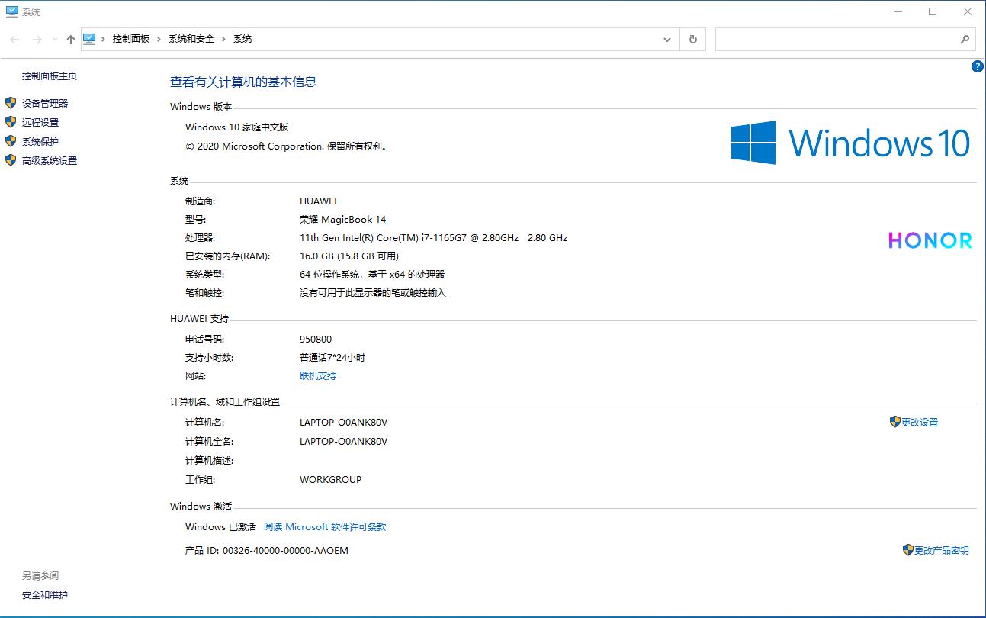Open the address bar history dropdown arrow
Viewport: 986px width, 618px height.
click(x=666, y=39)
